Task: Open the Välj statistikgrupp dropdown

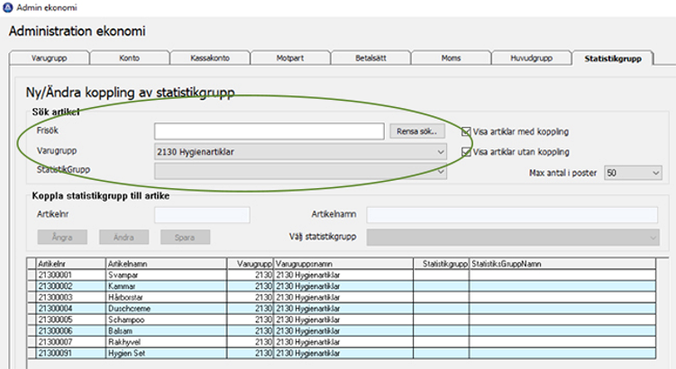Action: point(513,238)
